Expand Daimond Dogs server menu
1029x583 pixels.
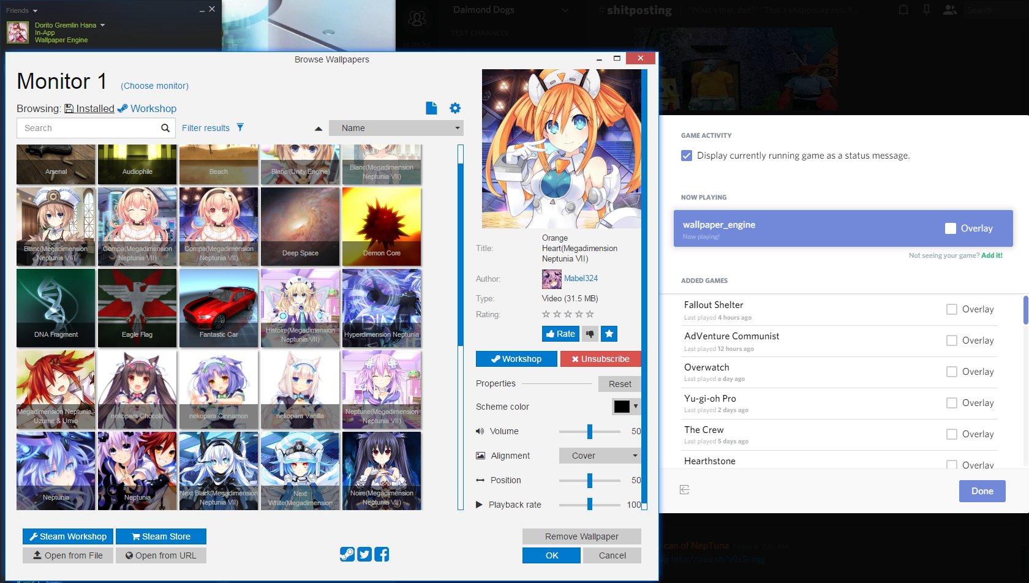pyautogui.click(x=565, y=10)
